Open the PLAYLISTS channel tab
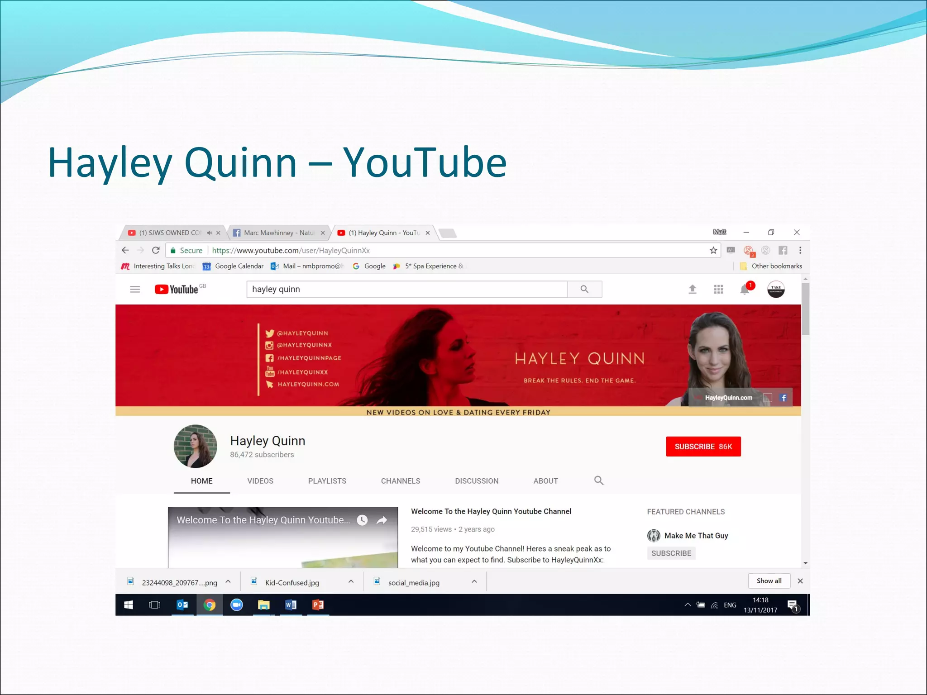927x695 pixels. click(x=327, y=481)
